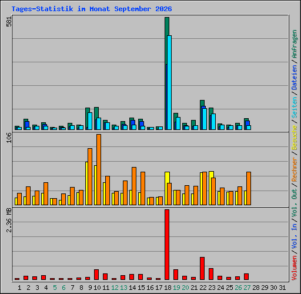Click the red volume bar for day 22
The image size is (301, 294).
(x=202, y=269)
